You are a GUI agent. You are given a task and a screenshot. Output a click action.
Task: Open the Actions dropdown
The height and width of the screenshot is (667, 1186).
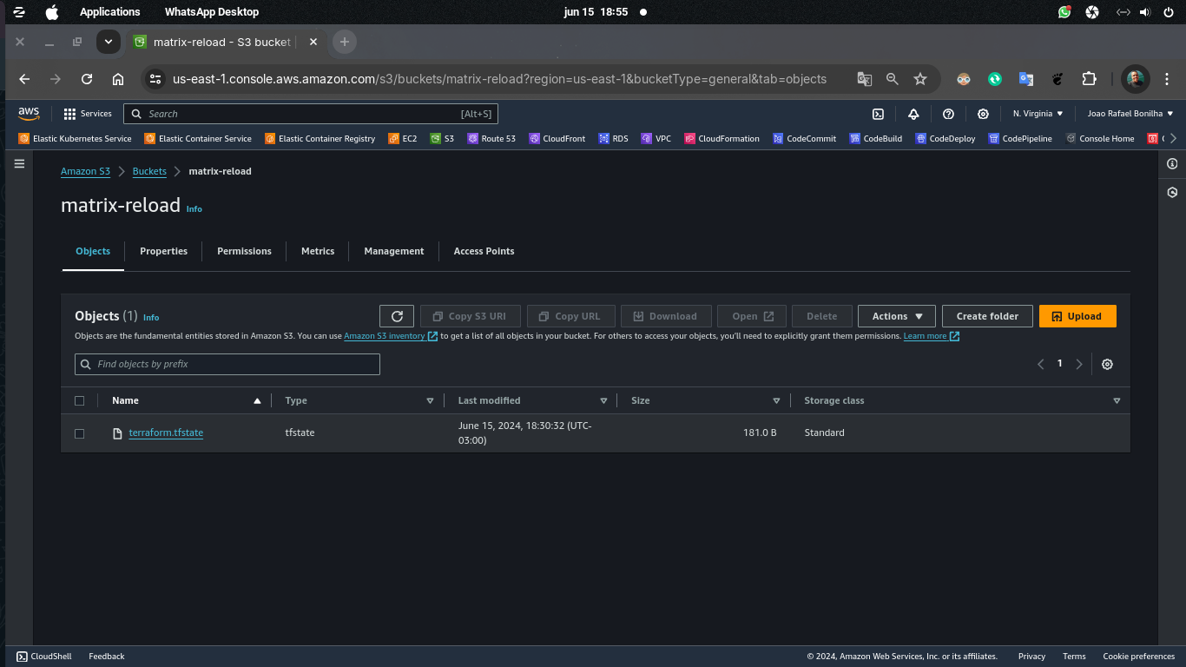pyautogui.click(x=897, y=316)
